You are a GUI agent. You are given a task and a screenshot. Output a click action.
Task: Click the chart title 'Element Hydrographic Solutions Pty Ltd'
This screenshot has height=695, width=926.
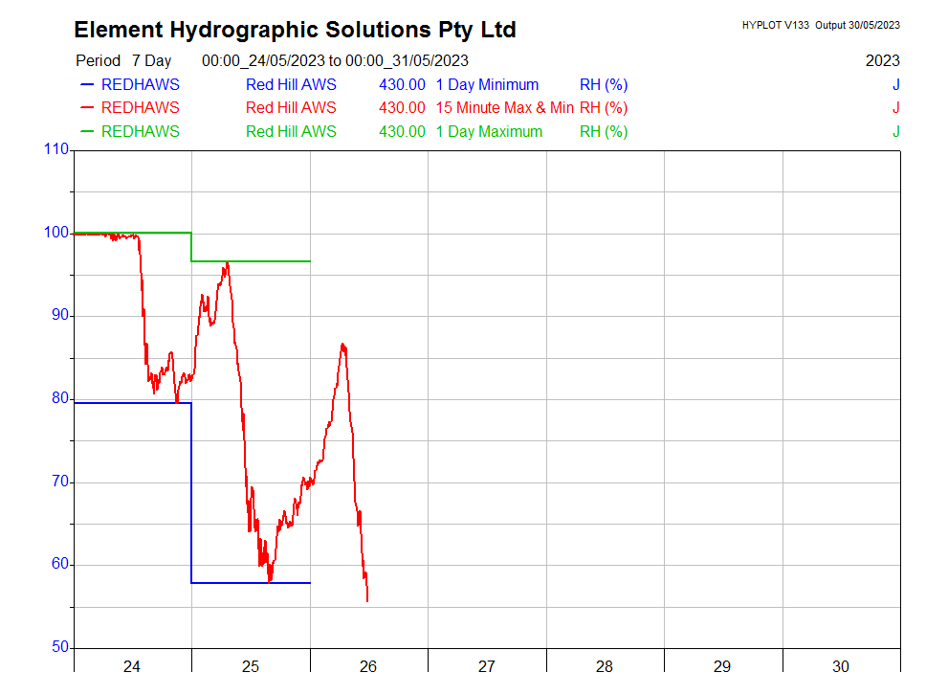(x=295, y=30)
